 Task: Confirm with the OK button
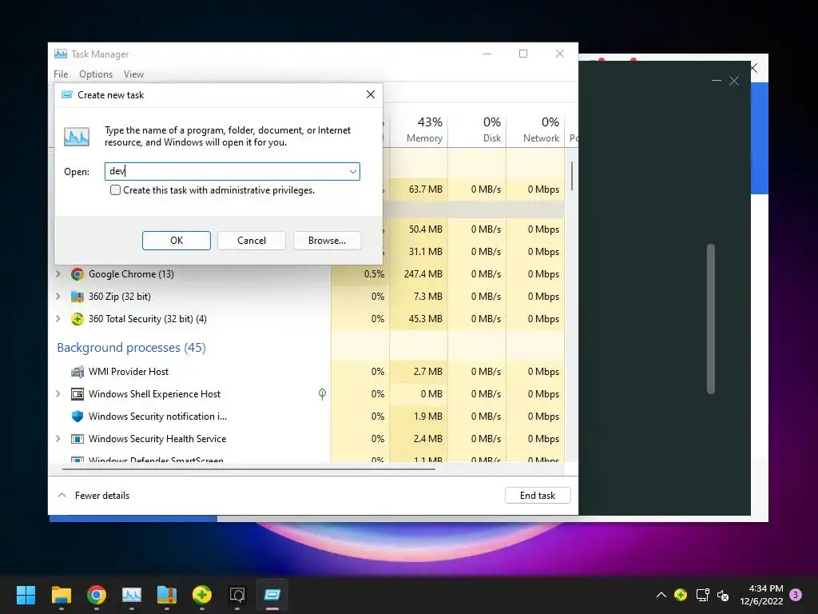coord(177,241)
